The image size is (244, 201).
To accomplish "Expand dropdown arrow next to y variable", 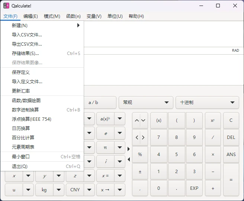I will (x=59, y=176).
